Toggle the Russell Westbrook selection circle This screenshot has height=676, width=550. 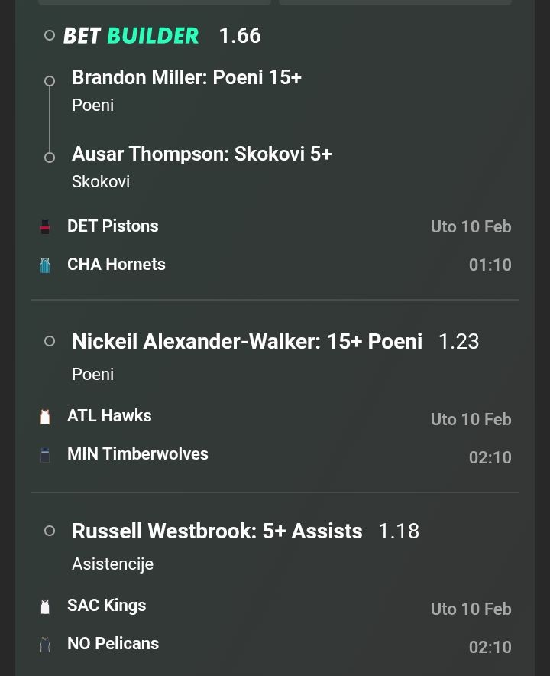(x=50, y=531)
